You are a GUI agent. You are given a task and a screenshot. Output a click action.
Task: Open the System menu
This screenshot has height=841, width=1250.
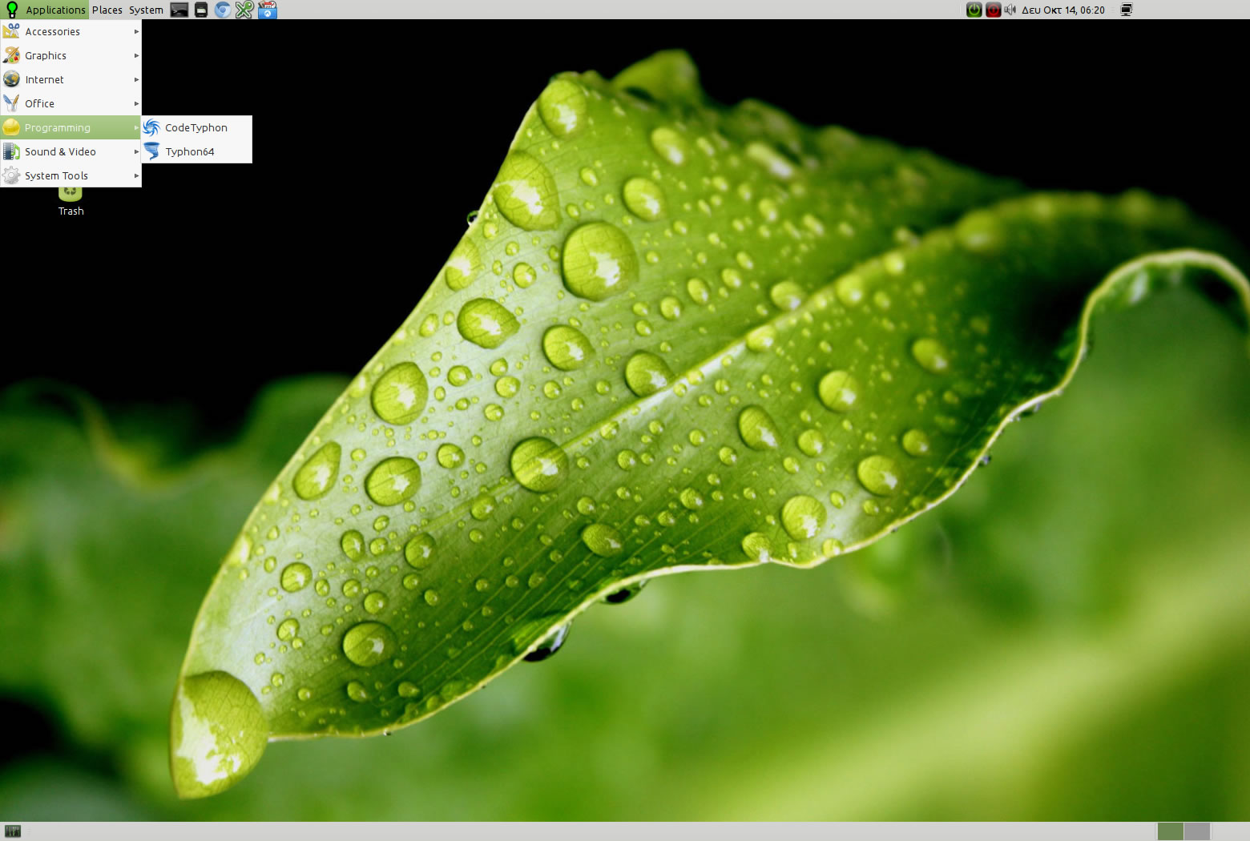(x=146, y=10)
